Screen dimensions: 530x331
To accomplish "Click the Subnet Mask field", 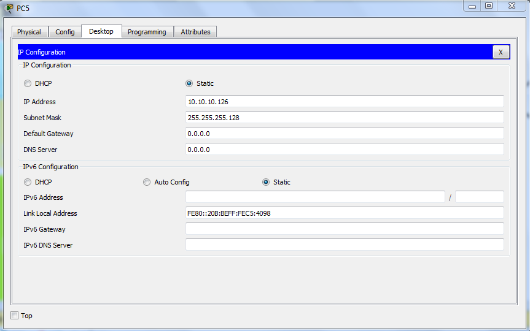I will pyautogui.click(x=345, y=118).
